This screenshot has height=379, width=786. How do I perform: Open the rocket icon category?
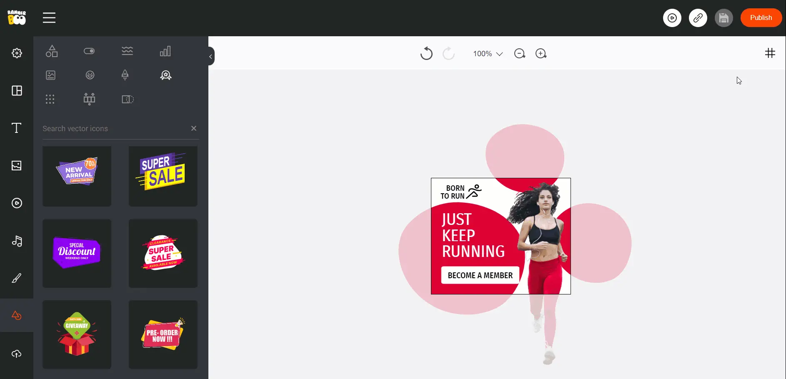[x=125, y=75]
